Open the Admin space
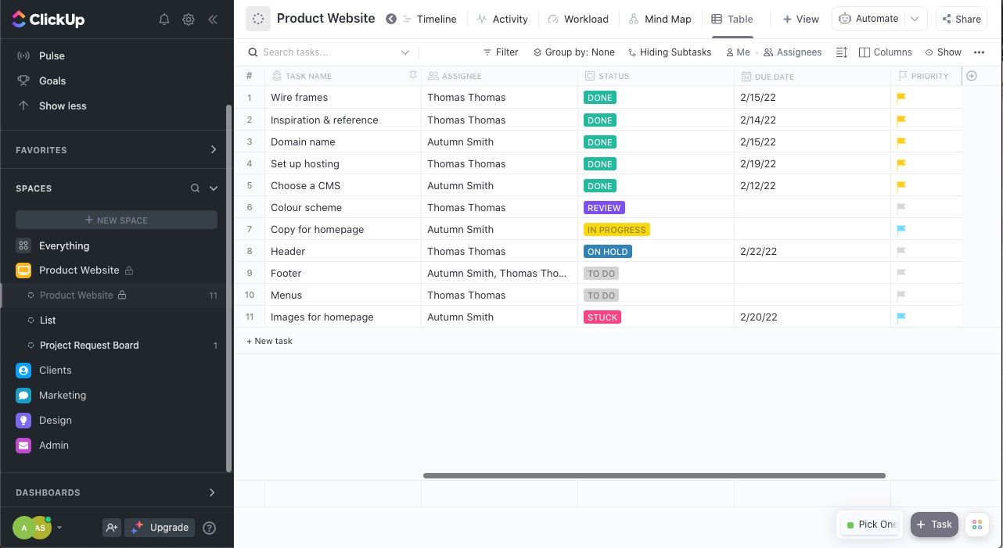Screen dimensions: 1003x548 click(x=54, y=445)
